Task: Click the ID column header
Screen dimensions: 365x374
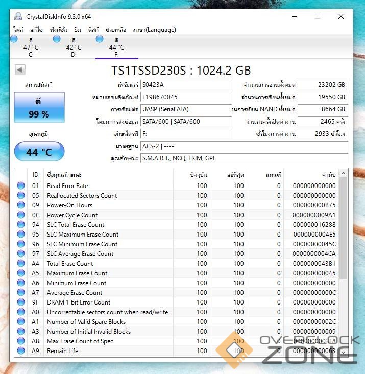Action: point(36,175)
